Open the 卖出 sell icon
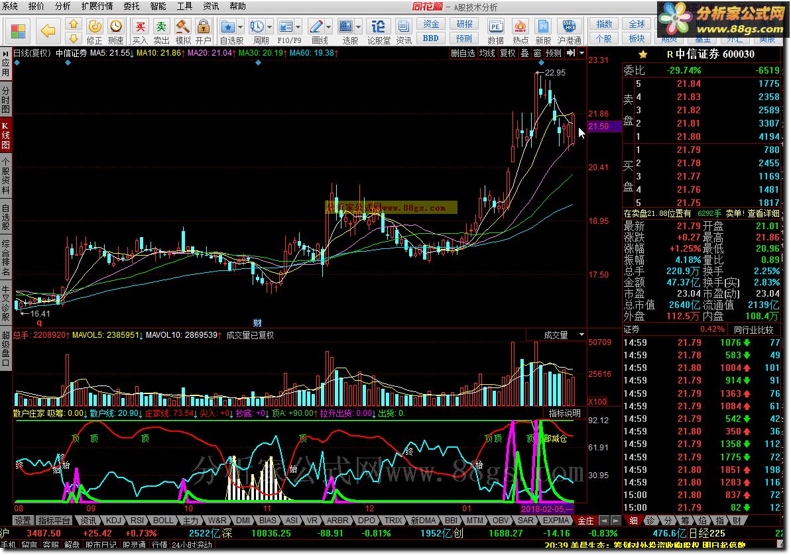Screen dimensions: 791x555 [x=161, y=31]
